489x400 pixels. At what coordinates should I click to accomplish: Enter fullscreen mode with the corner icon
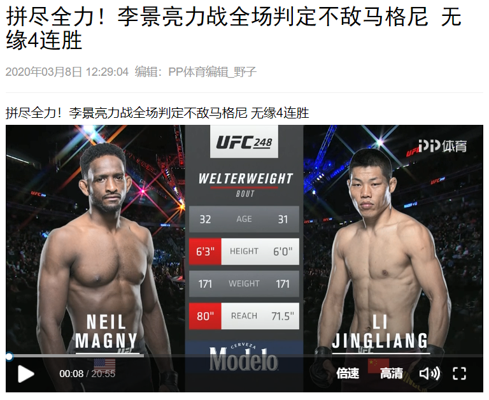459,373
